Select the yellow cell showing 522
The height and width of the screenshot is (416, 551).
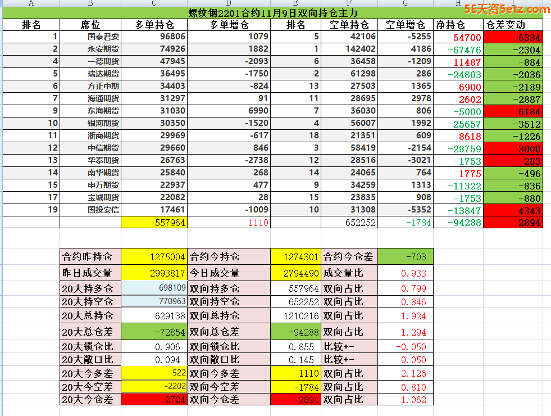[154, 373]
